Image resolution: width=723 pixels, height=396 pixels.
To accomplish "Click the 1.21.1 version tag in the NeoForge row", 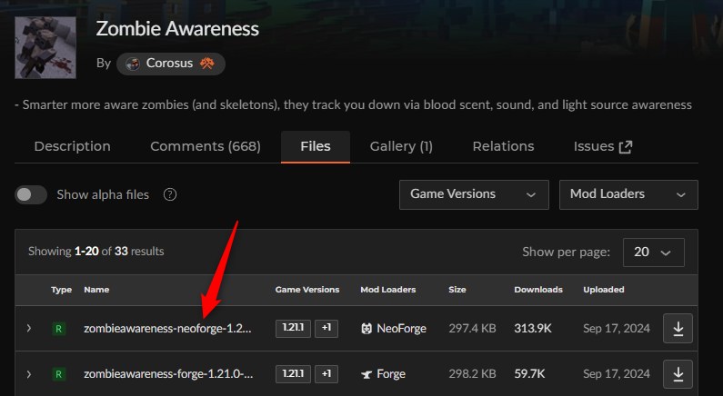I will pyautogui.click(x=293, y=328).
